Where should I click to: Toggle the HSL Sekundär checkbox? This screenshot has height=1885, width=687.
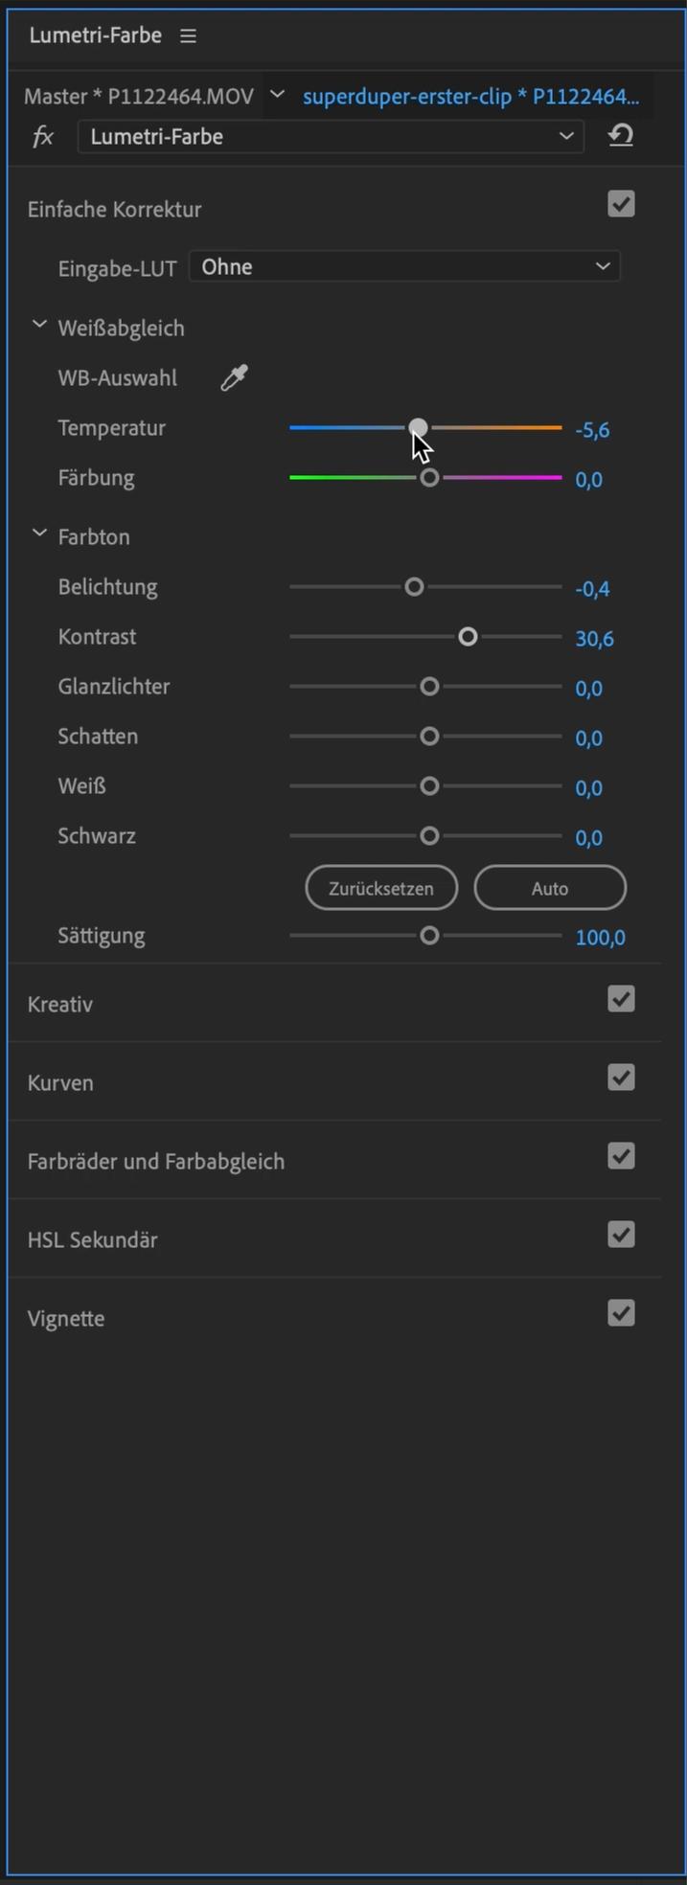621,1235
